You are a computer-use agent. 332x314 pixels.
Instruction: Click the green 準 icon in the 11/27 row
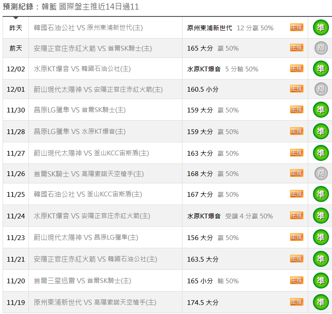coord(321,153)
